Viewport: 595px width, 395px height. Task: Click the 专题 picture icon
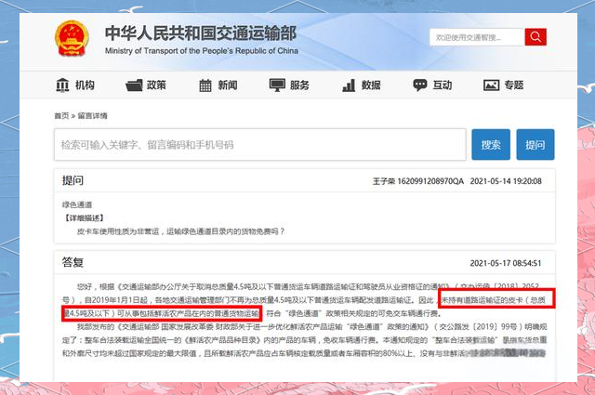coord(491,86)
